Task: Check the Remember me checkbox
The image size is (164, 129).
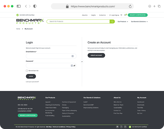Action: [x=27, y=71]
